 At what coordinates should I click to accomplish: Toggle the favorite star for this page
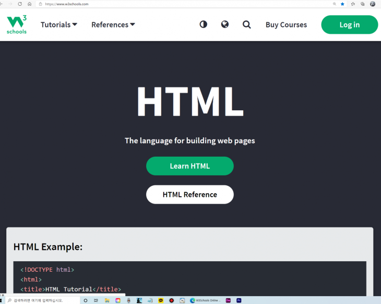pos(342,4)
